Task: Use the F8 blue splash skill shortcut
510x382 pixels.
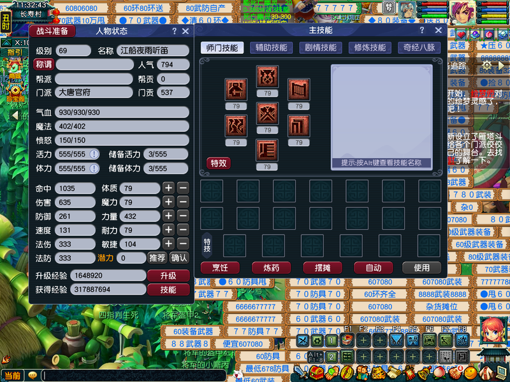Action: tap(462, 341)
